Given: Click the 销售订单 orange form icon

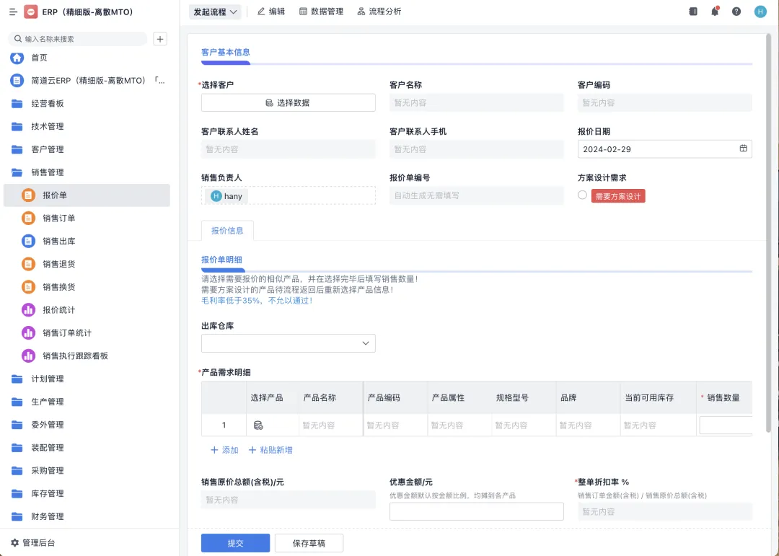Looking at the screenshot, I should click(x=28, y=218).
